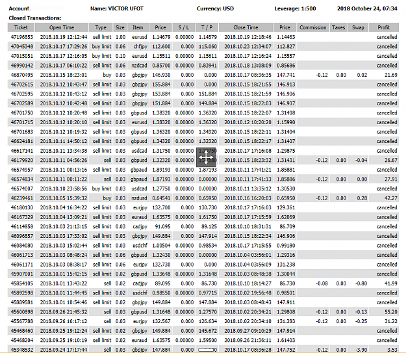Click the report date 2018 October 24, 07:34
Viewport: 406px width, 353px height.
coord(367,8)
